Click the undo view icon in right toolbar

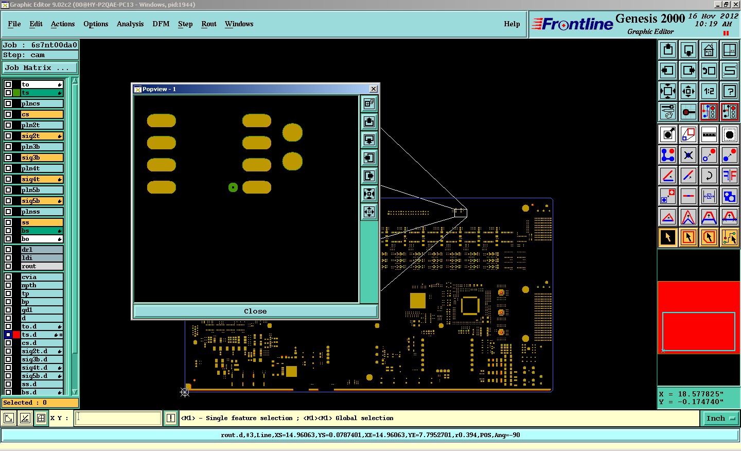pos(709,71)
